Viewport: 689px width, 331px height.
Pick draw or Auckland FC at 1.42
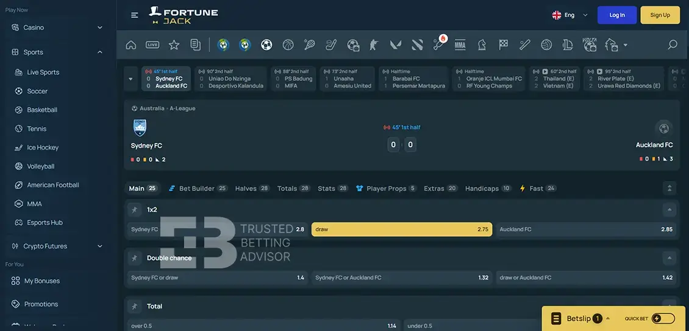(586, 277)
